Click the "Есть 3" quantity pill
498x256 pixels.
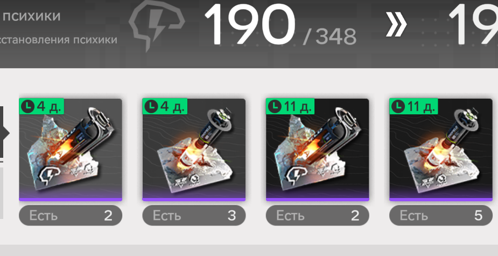pos(194,216)
